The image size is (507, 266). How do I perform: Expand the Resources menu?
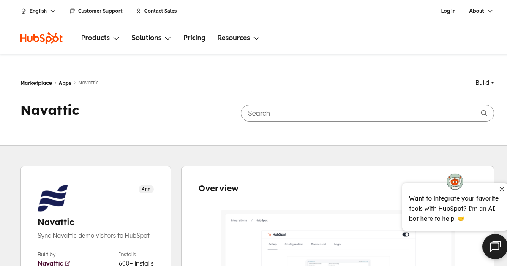pyautogui.click(x=238, y=38)
